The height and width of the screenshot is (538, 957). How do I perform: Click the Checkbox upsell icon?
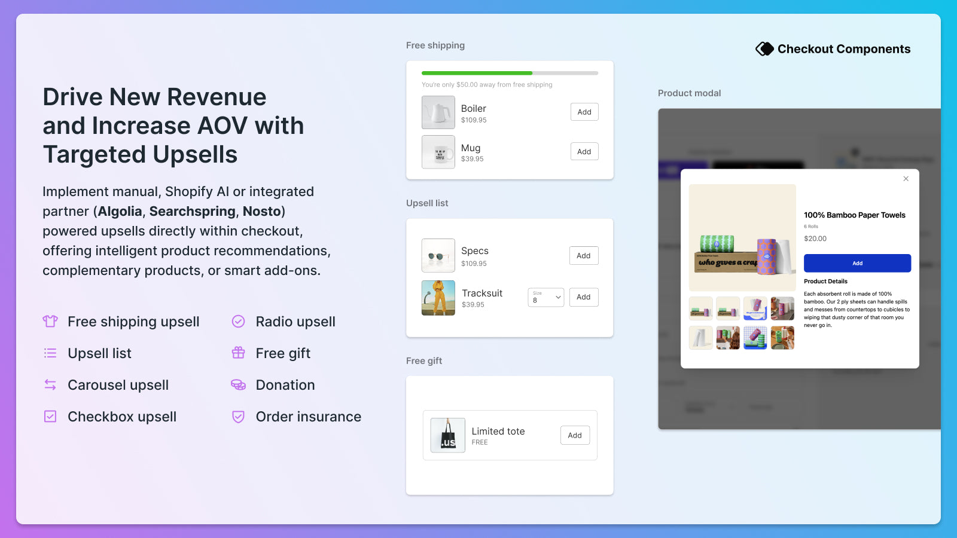click(50, 417)
